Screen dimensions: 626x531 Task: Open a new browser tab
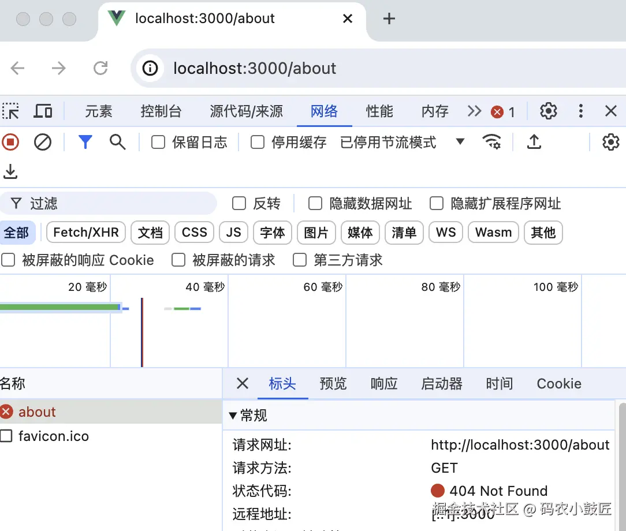pos(389,18)
